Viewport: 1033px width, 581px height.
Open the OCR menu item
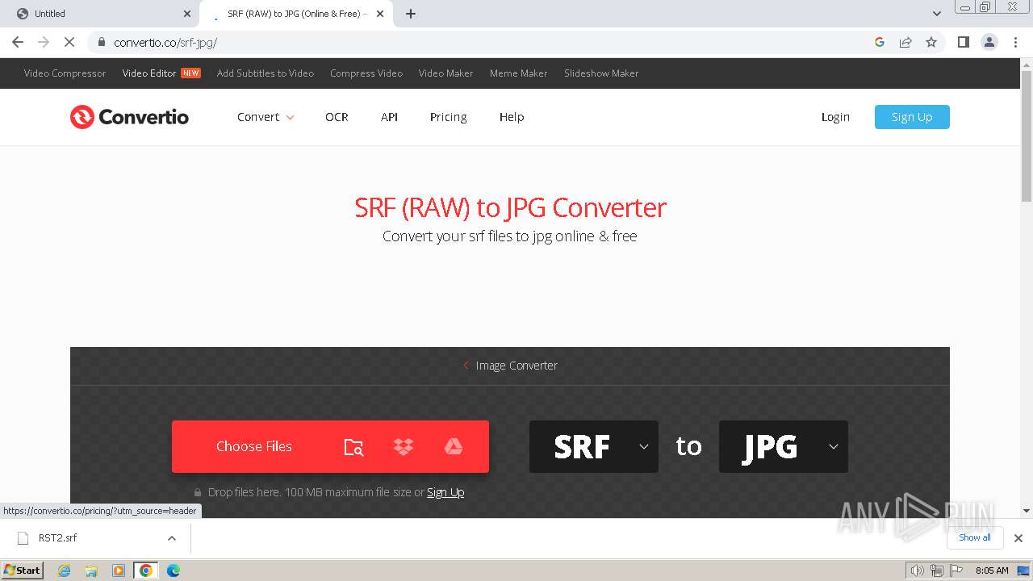tap(337, 117)
